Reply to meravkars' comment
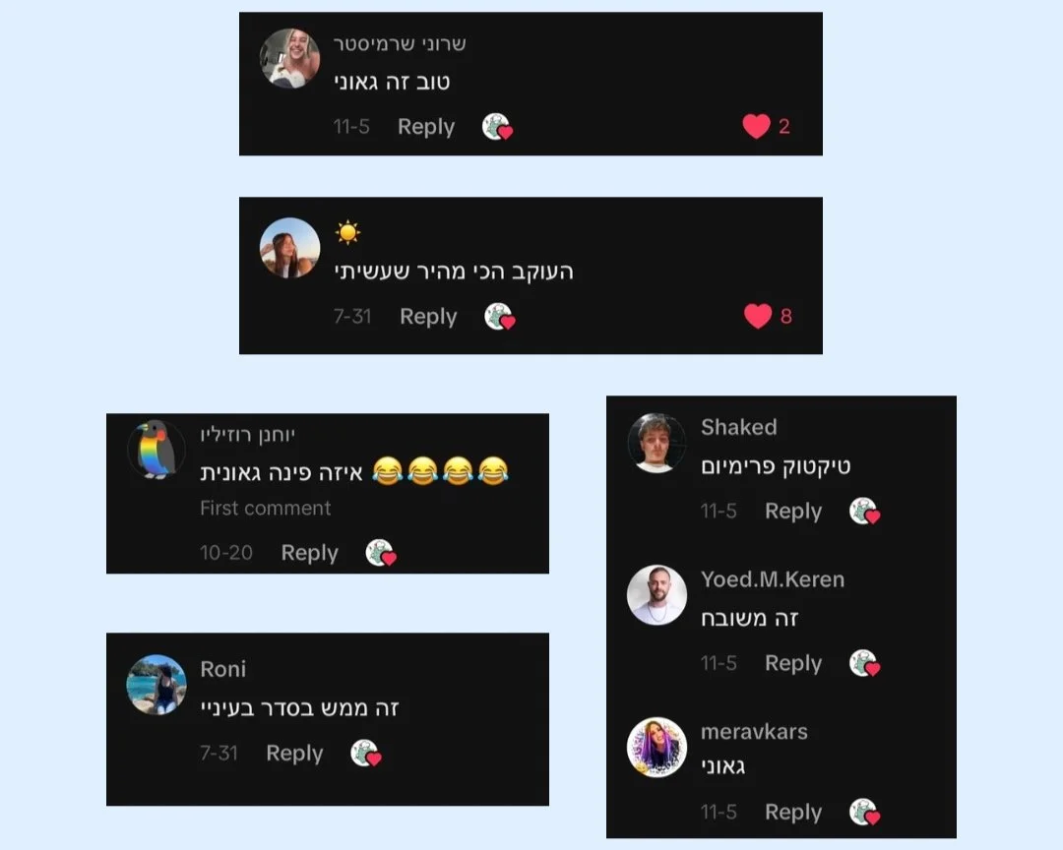The width and height of the screenshot is (1063, 850). coord(793,812)
